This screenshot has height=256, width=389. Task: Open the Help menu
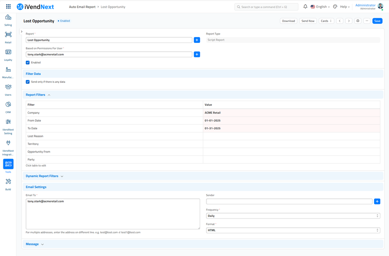point(345,7)
